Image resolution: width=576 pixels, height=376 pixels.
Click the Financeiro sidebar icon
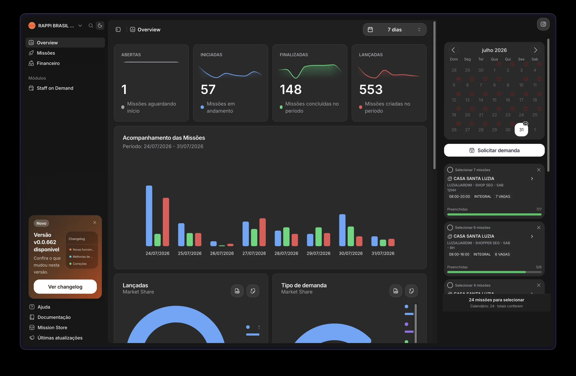(31, 63)
